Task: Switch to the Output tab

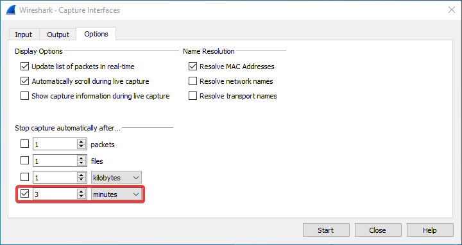Action: 58,35
